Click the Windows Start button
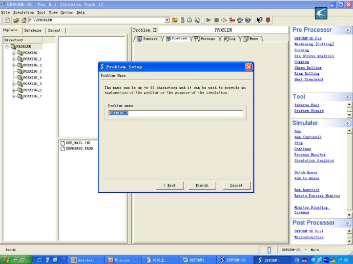This screenshot has width=353, height=264. pyautogui.click(x=15, y=260)
